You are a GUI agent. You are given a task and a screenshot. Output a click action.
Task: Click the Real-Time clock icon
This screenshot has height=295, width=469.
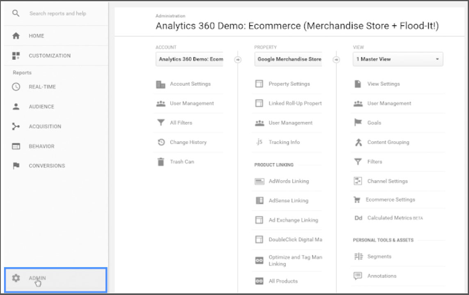(16, 87)
